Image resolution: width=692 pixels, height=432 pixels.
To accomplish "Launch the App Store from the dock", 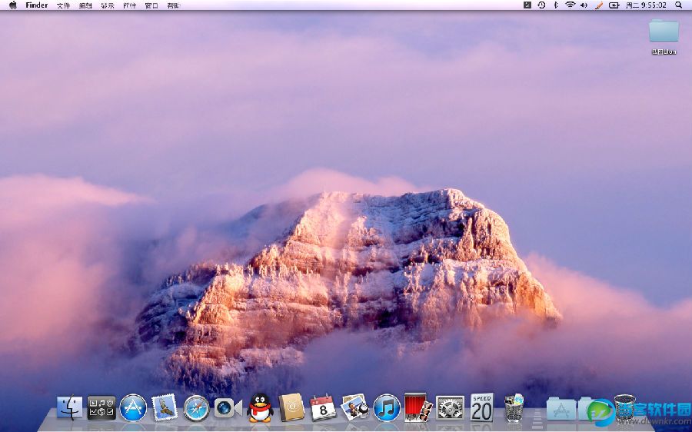I will click(x=133, y=407).
